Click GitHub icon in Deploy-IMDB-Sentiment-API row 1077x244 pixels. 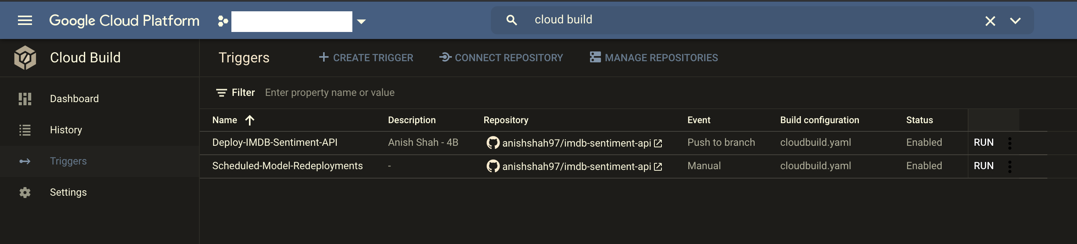click(493, 143)
